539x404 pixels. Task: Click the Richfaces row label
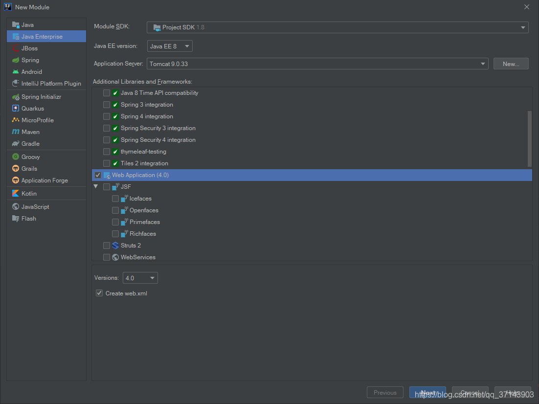point(143,233)
